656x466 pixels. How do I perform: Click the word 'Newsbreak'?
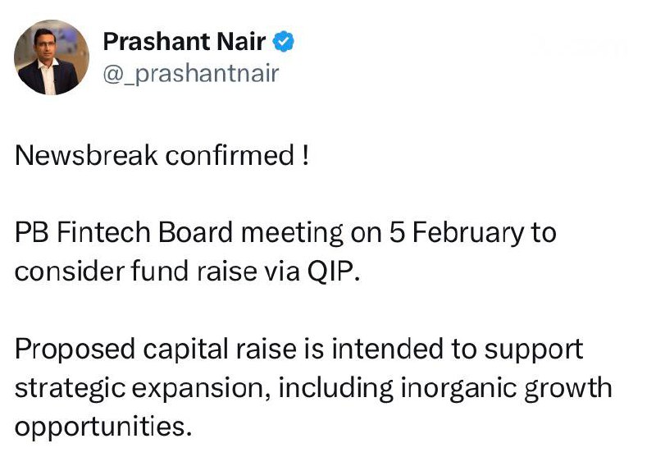(x=86, y=155)
